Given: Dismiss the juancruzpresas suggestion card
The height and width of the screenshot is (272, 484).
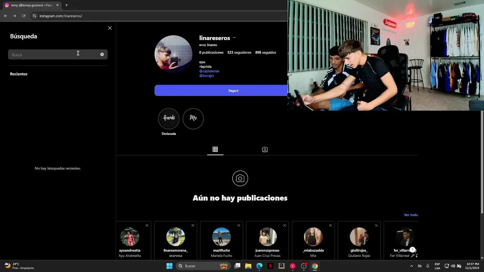Looking at the screenshot, I should pyautogui.click(x=284, y=226).
